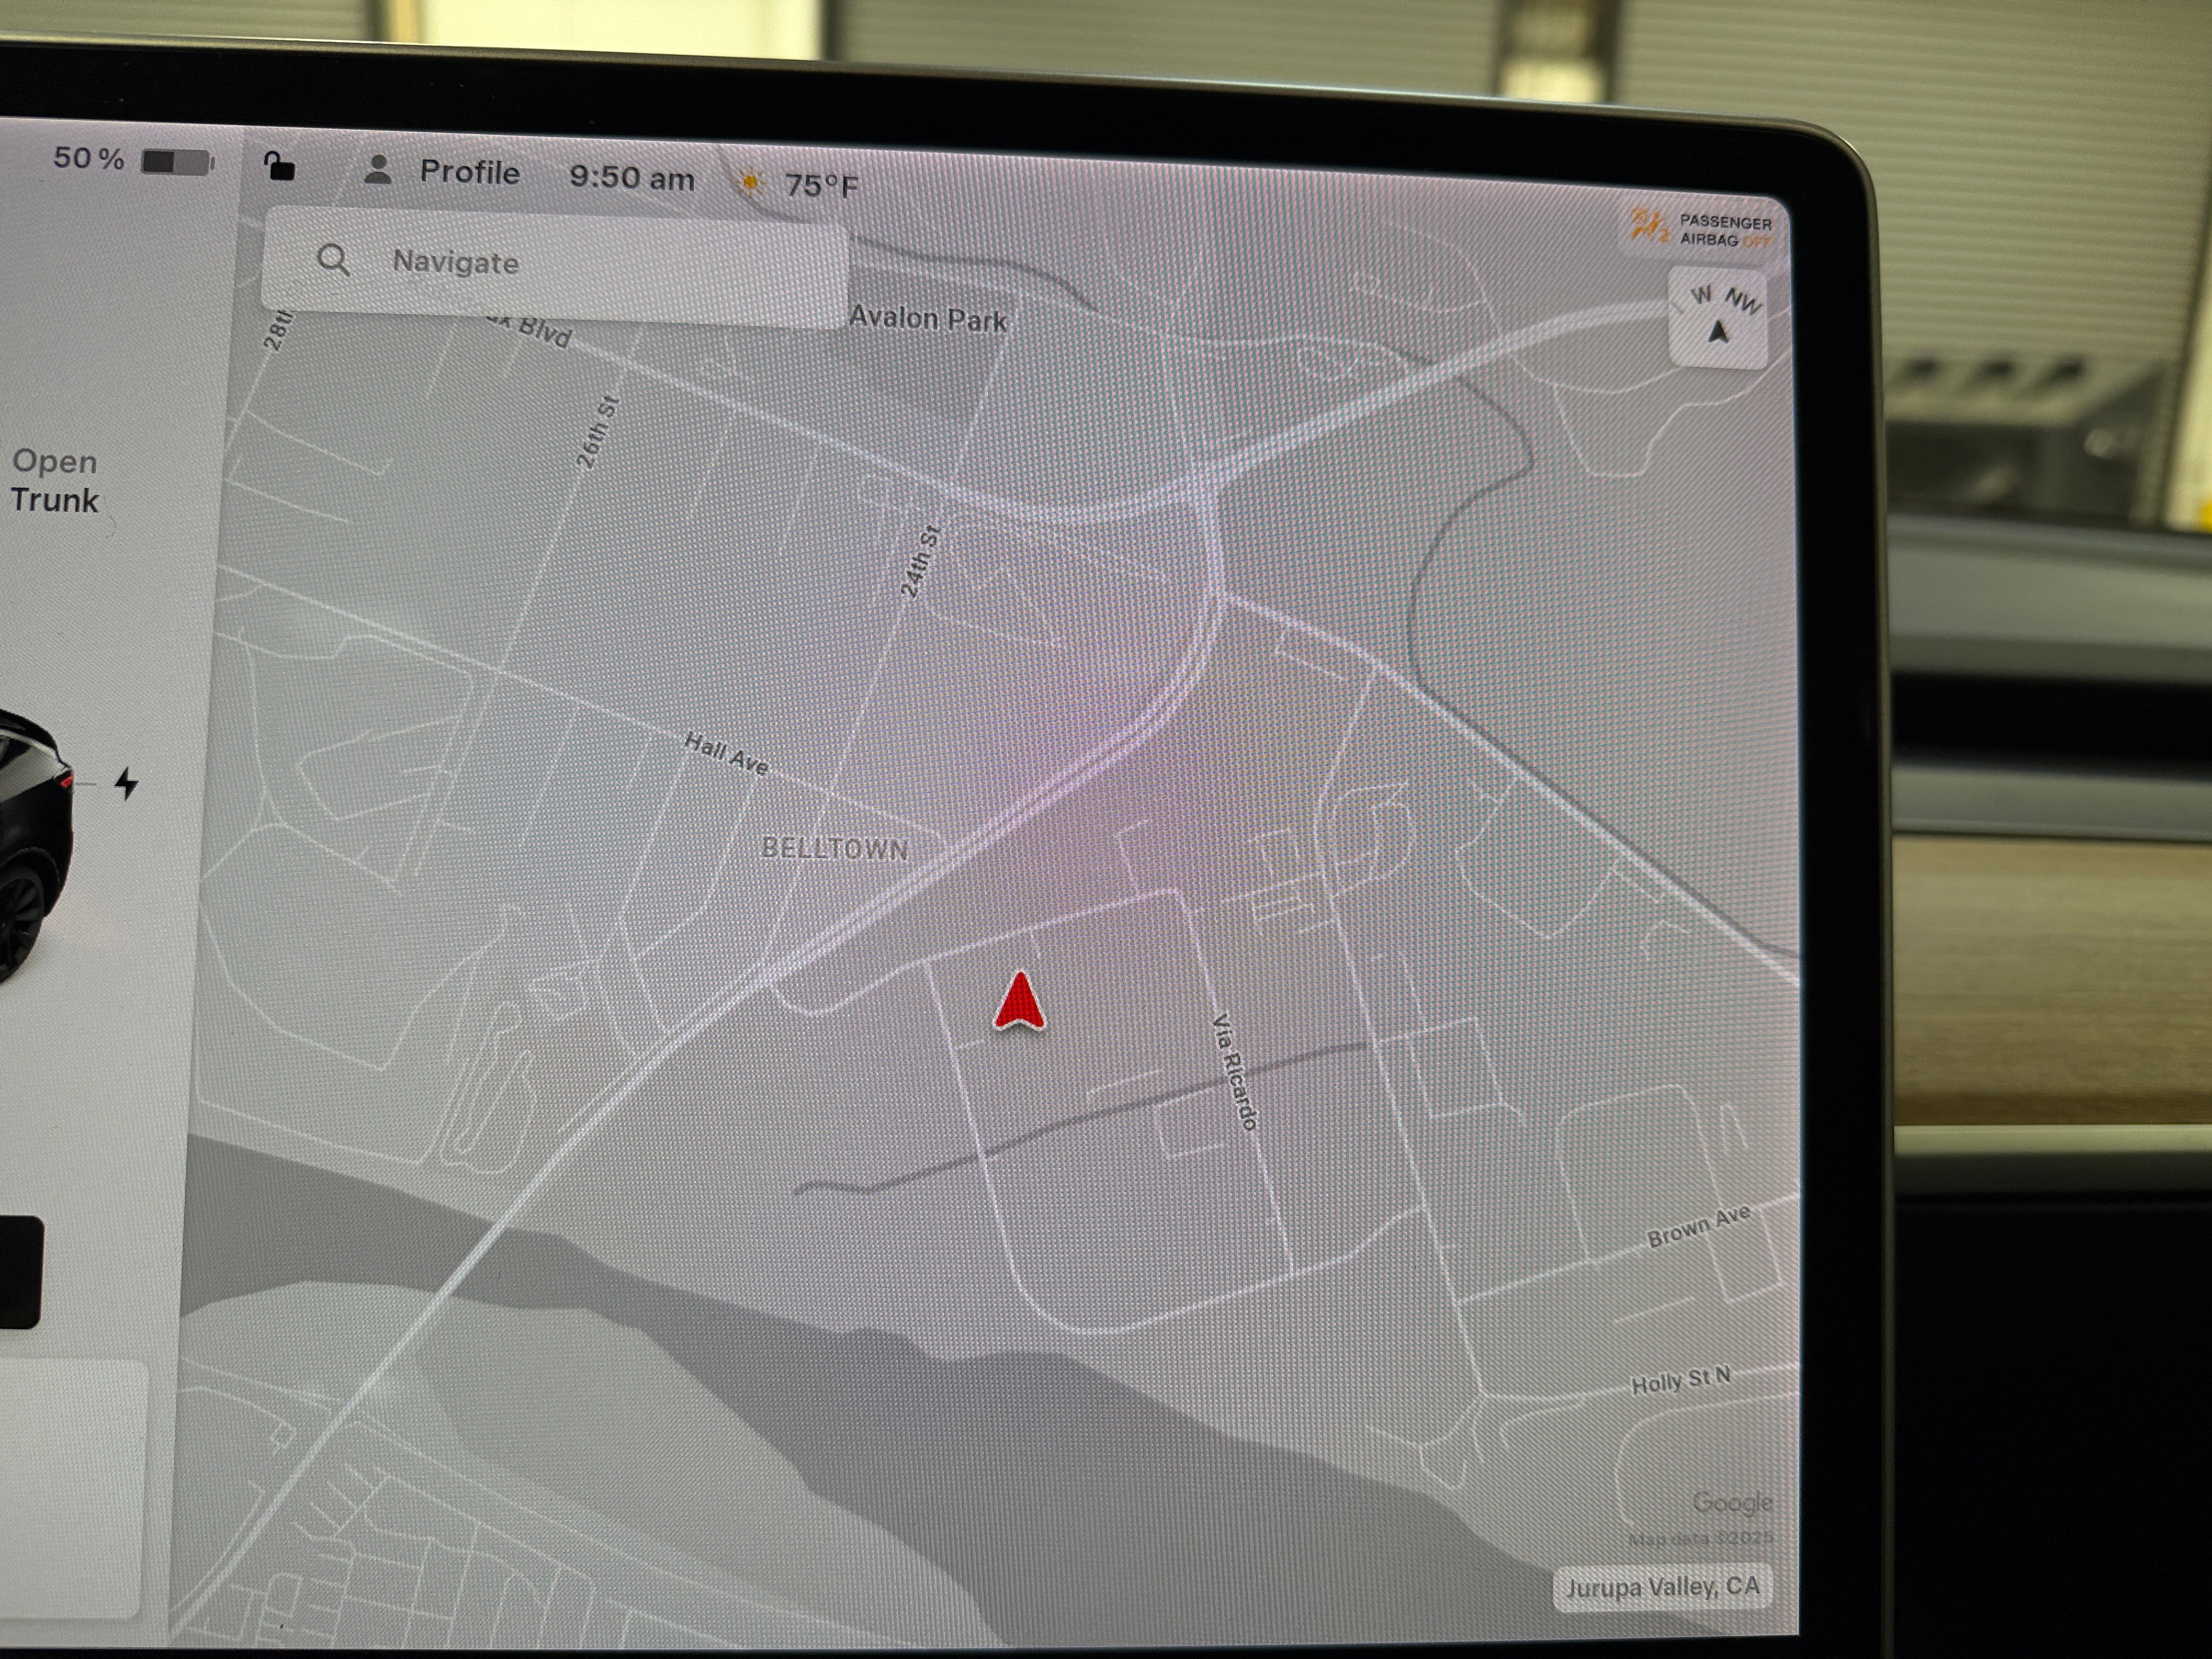The width and height of the screenshot is (2212, 1659).
Task: Tap the magnifying glass search icon
Action: (x=333, y=260)
